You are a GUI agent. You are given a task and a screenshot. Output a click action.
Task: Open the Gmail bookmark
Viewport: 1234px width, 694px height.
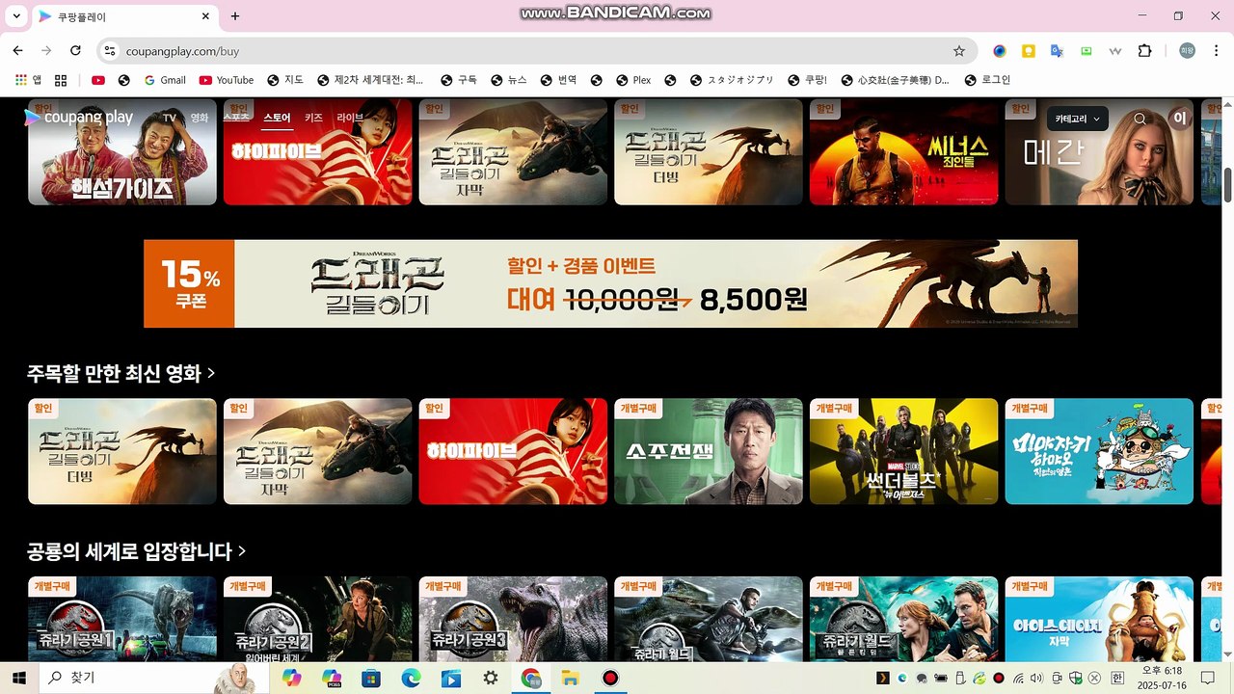(164, 80)
